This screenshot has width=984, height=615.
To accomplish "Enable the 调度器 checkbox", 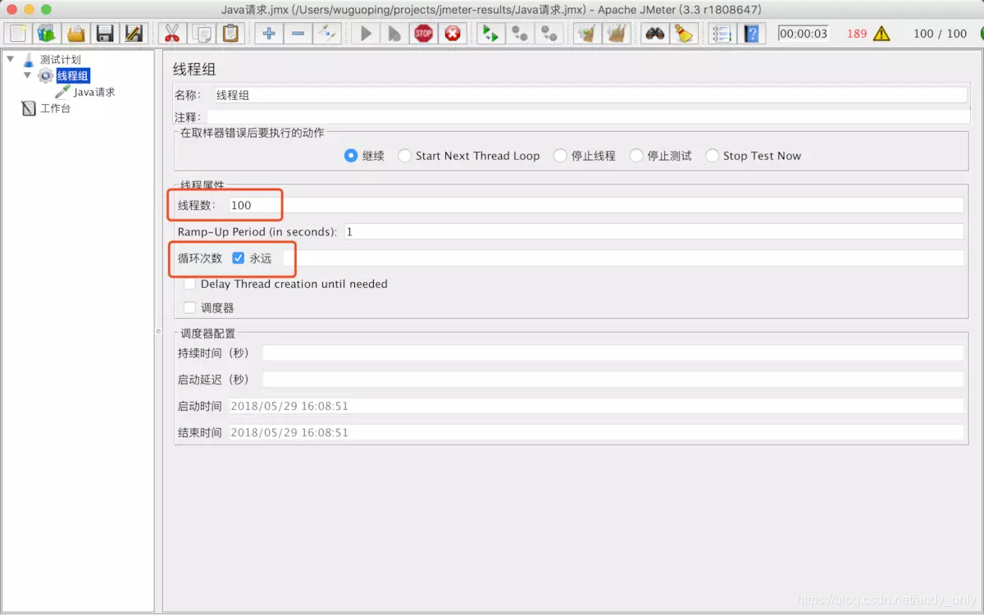I will (x=190, y=307).
